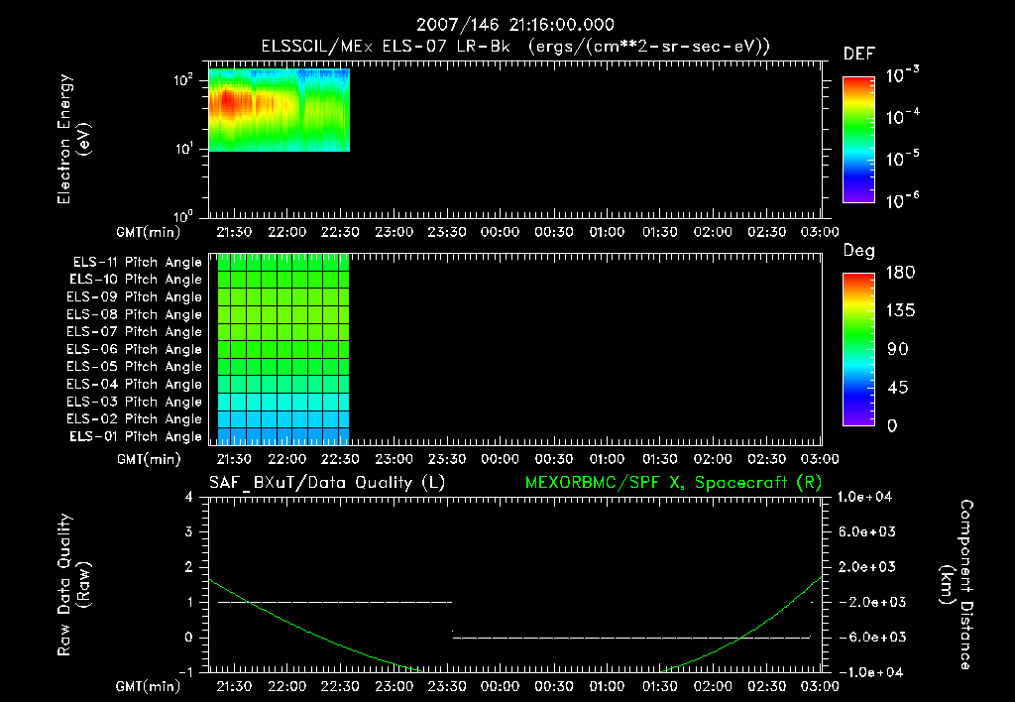Click the 'Deg' color bar label
Image resolution: width=1015 pixels, height=702 pixels.
click(x=859, y=251)
